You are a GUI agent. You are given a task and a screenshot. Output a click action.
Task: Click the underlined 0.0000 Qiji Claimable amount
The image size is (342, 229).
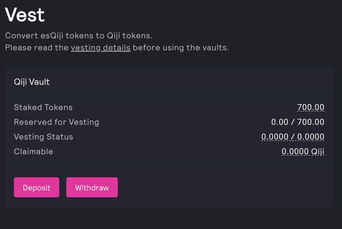303,151
